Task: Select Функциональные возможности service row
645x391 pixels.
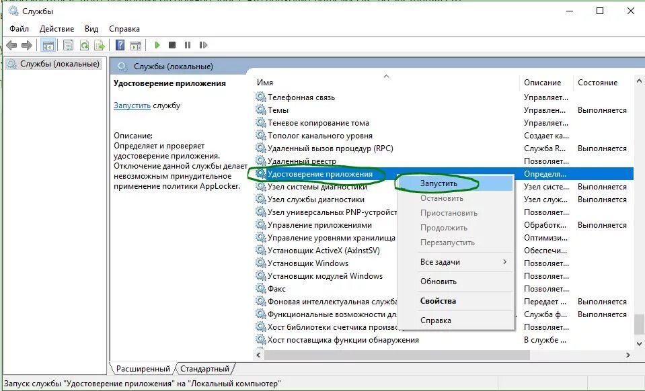Action: pos(443,314)
